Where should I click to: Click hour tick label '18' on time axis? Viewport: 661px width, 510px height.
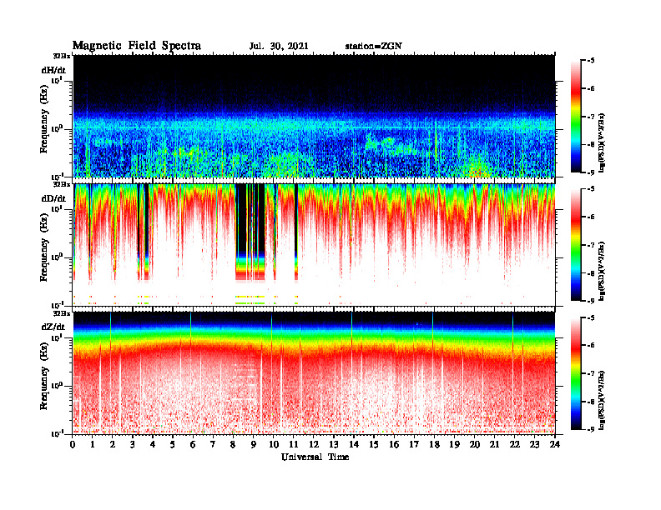(x=434, y=444)
